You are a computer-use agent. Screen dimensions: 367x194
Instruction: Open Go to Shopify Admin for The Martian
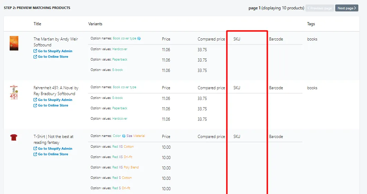point(55,51)
